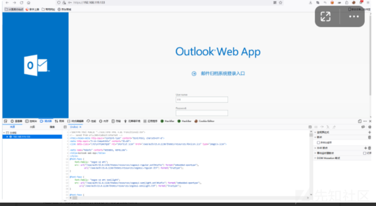Open the three-dot overlay options button
376x206 pixels.
pyautogui.click(x=354, y=17)
